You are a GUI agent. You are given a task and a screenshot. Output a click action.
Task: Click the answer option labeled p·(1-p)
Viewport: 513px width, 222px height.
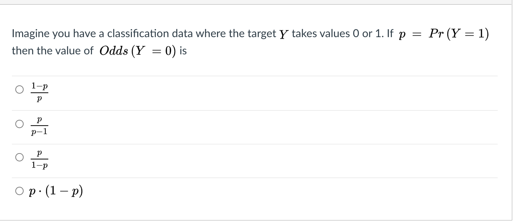click(56, 190)
